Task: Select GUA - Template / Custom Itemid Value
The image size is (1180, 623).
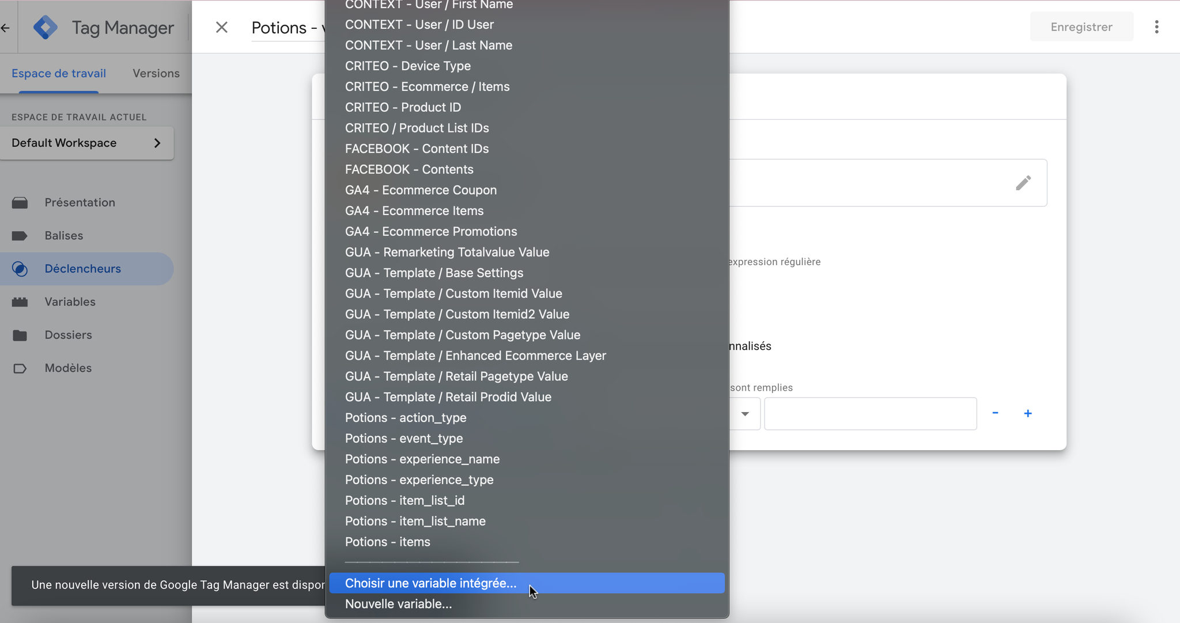Action: [x=527, y=293]
